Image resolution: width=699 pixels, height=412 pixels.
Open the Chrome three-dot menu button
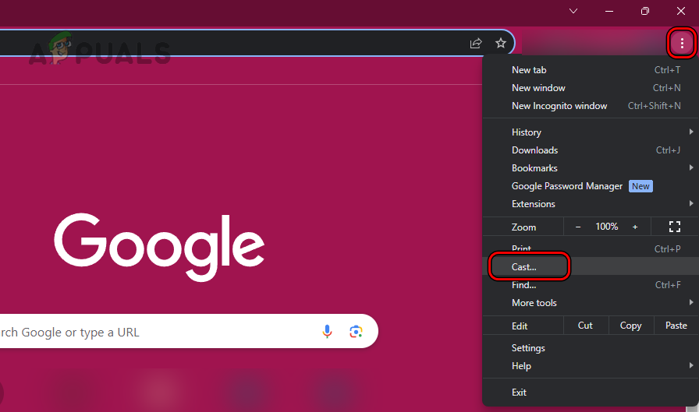click(x=682, y=43)
